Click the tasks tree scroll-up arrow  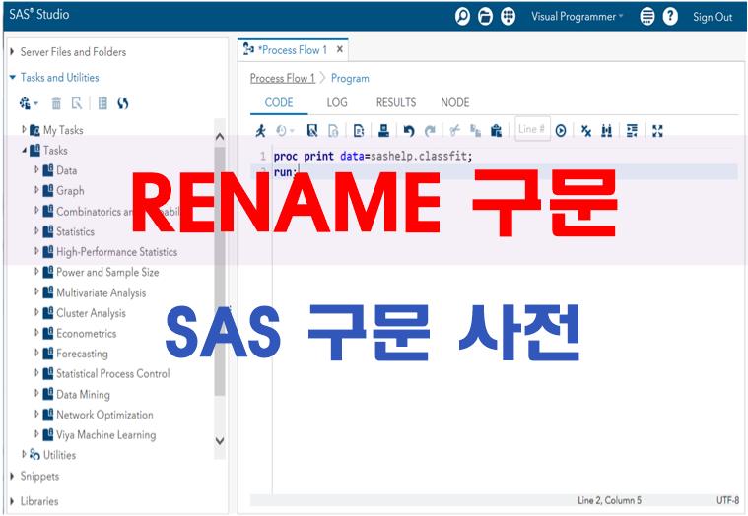coord(220,136)
